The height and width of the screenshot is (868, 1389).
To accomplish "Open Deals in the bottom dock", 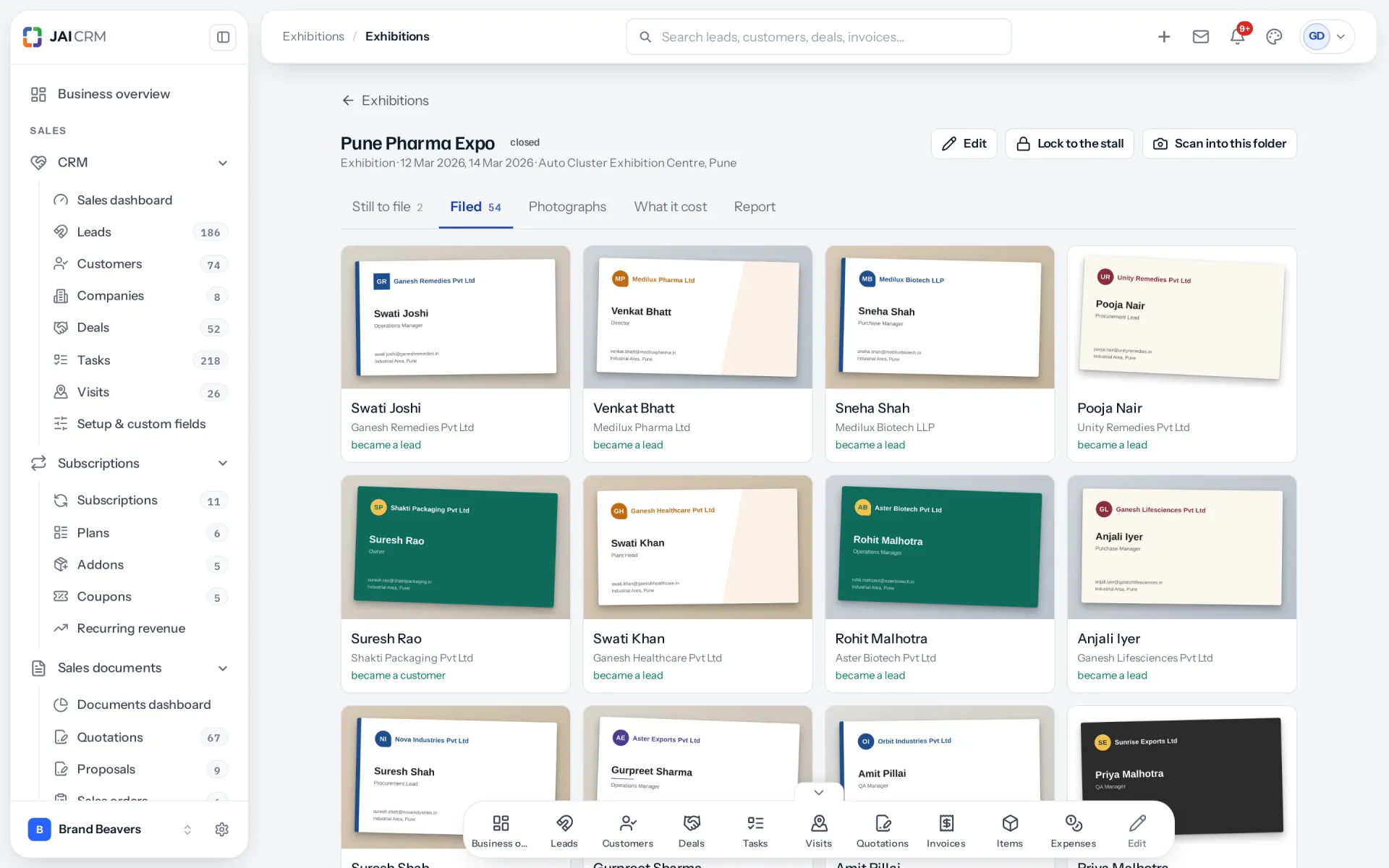I will coord(692,830).
